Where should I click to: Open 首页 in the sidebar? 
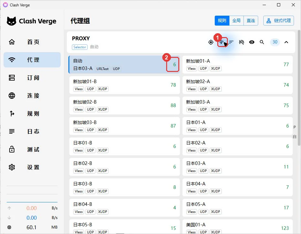(32, 42)
